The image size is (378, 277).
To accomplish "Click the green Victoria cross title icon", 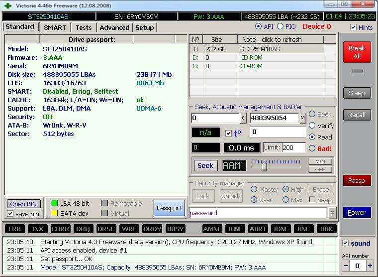I will (8, 5).
